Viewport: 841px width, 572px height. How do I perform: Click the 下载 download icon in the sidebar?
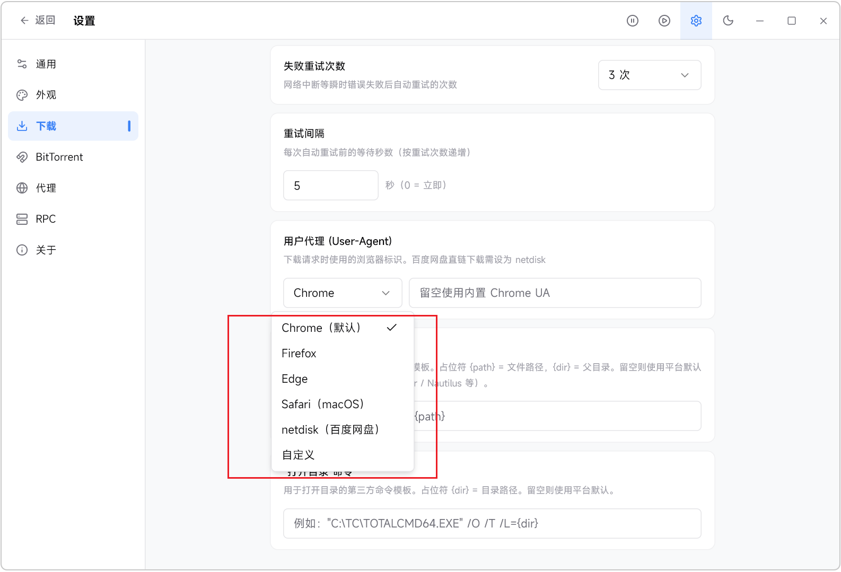(x=22, y=126)
